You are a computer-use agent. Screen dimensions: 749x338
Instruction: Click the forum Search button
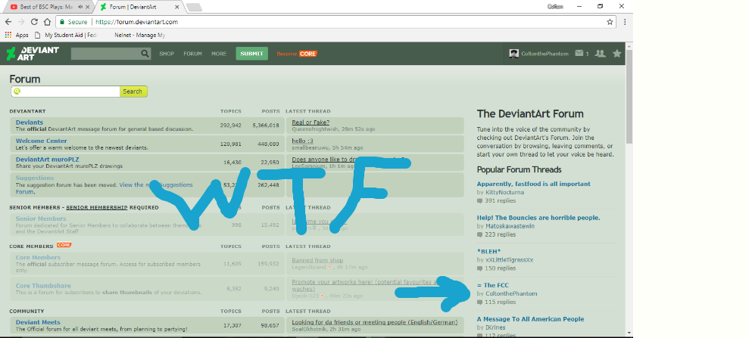pyautogui.click(x=133, y=91)
